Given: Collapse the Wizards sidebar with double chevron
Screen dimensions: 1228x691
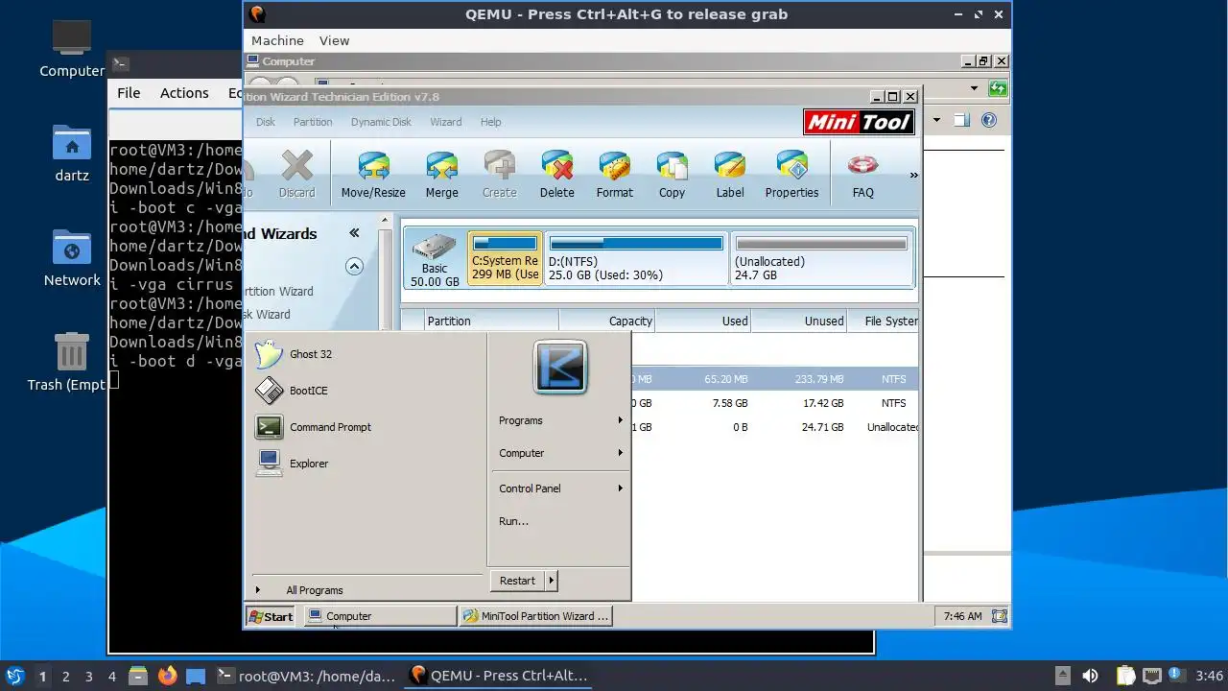Looking at the screenshot, I should click(x=354, y=233).
